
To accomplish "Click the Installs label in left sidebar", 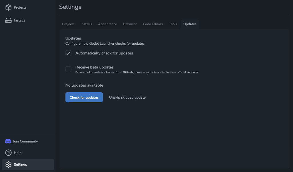I will [x=19, y=20].
